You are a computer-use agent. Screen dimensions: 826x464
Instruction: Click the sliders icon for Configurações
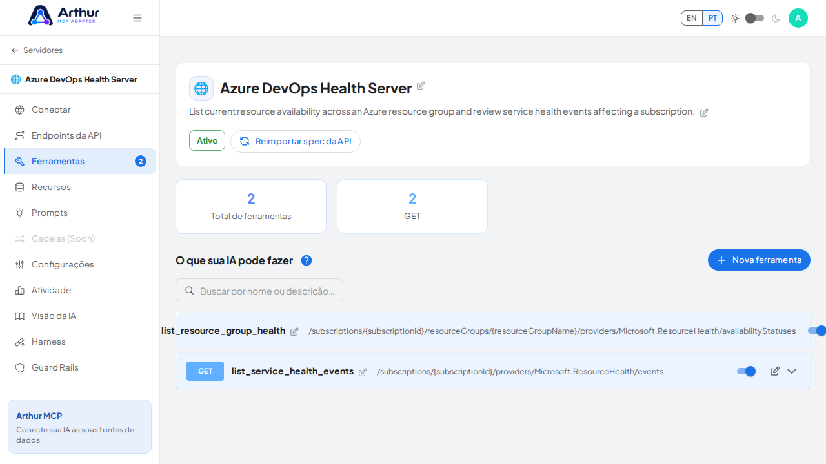(x=20, y=264)
